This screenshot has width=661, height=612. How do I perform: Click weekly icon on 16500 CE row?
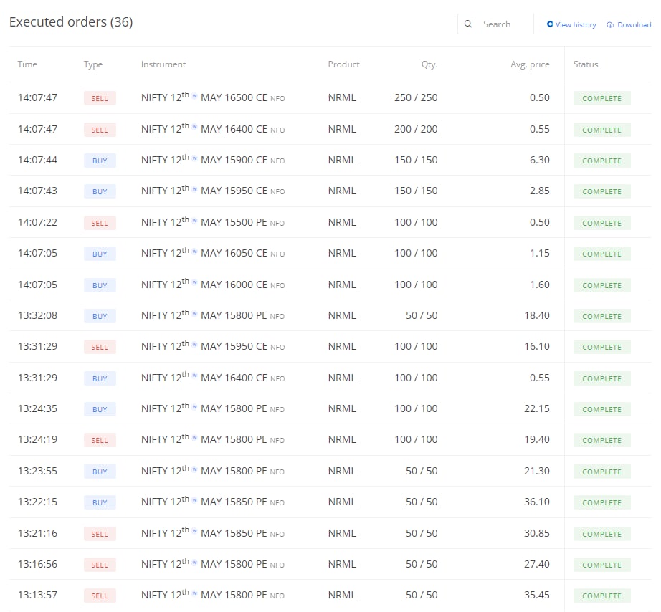click(194, 96)
